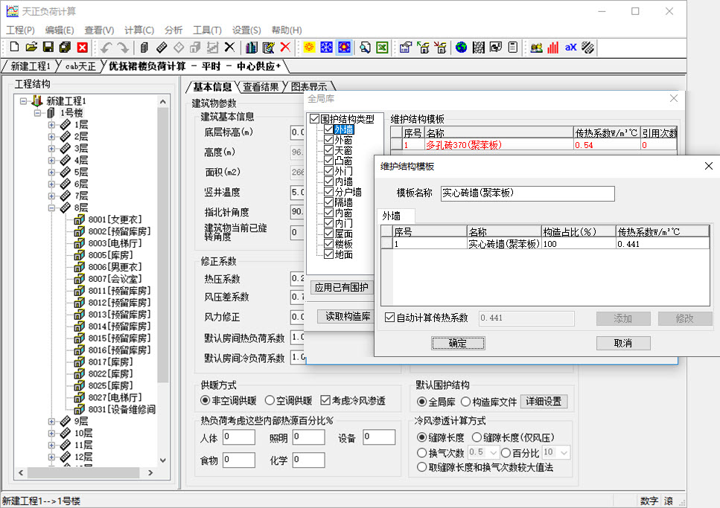Select 空调供暖 radio button
This screenshot has width=720, height=508.
[270, 401]
